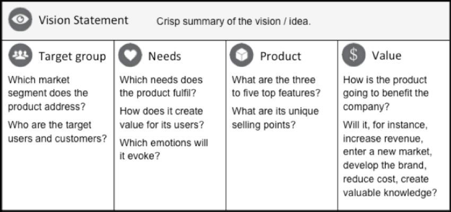The width and height of the screenshot is (451, 212).
Task: Select the Value column heading
Action: click(387, 55)
